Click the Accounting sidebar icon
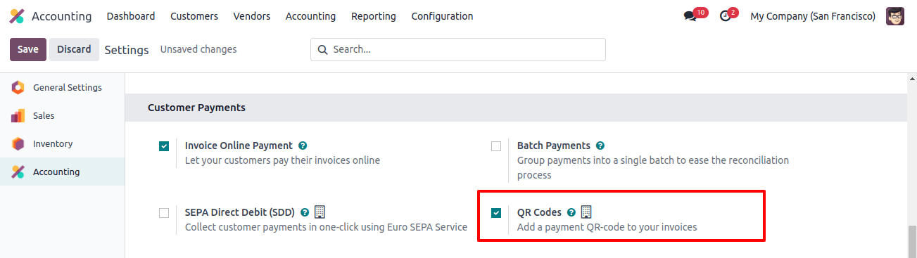Image resolution: width=917 pixels, height=258 pixels. click(18, 172)
